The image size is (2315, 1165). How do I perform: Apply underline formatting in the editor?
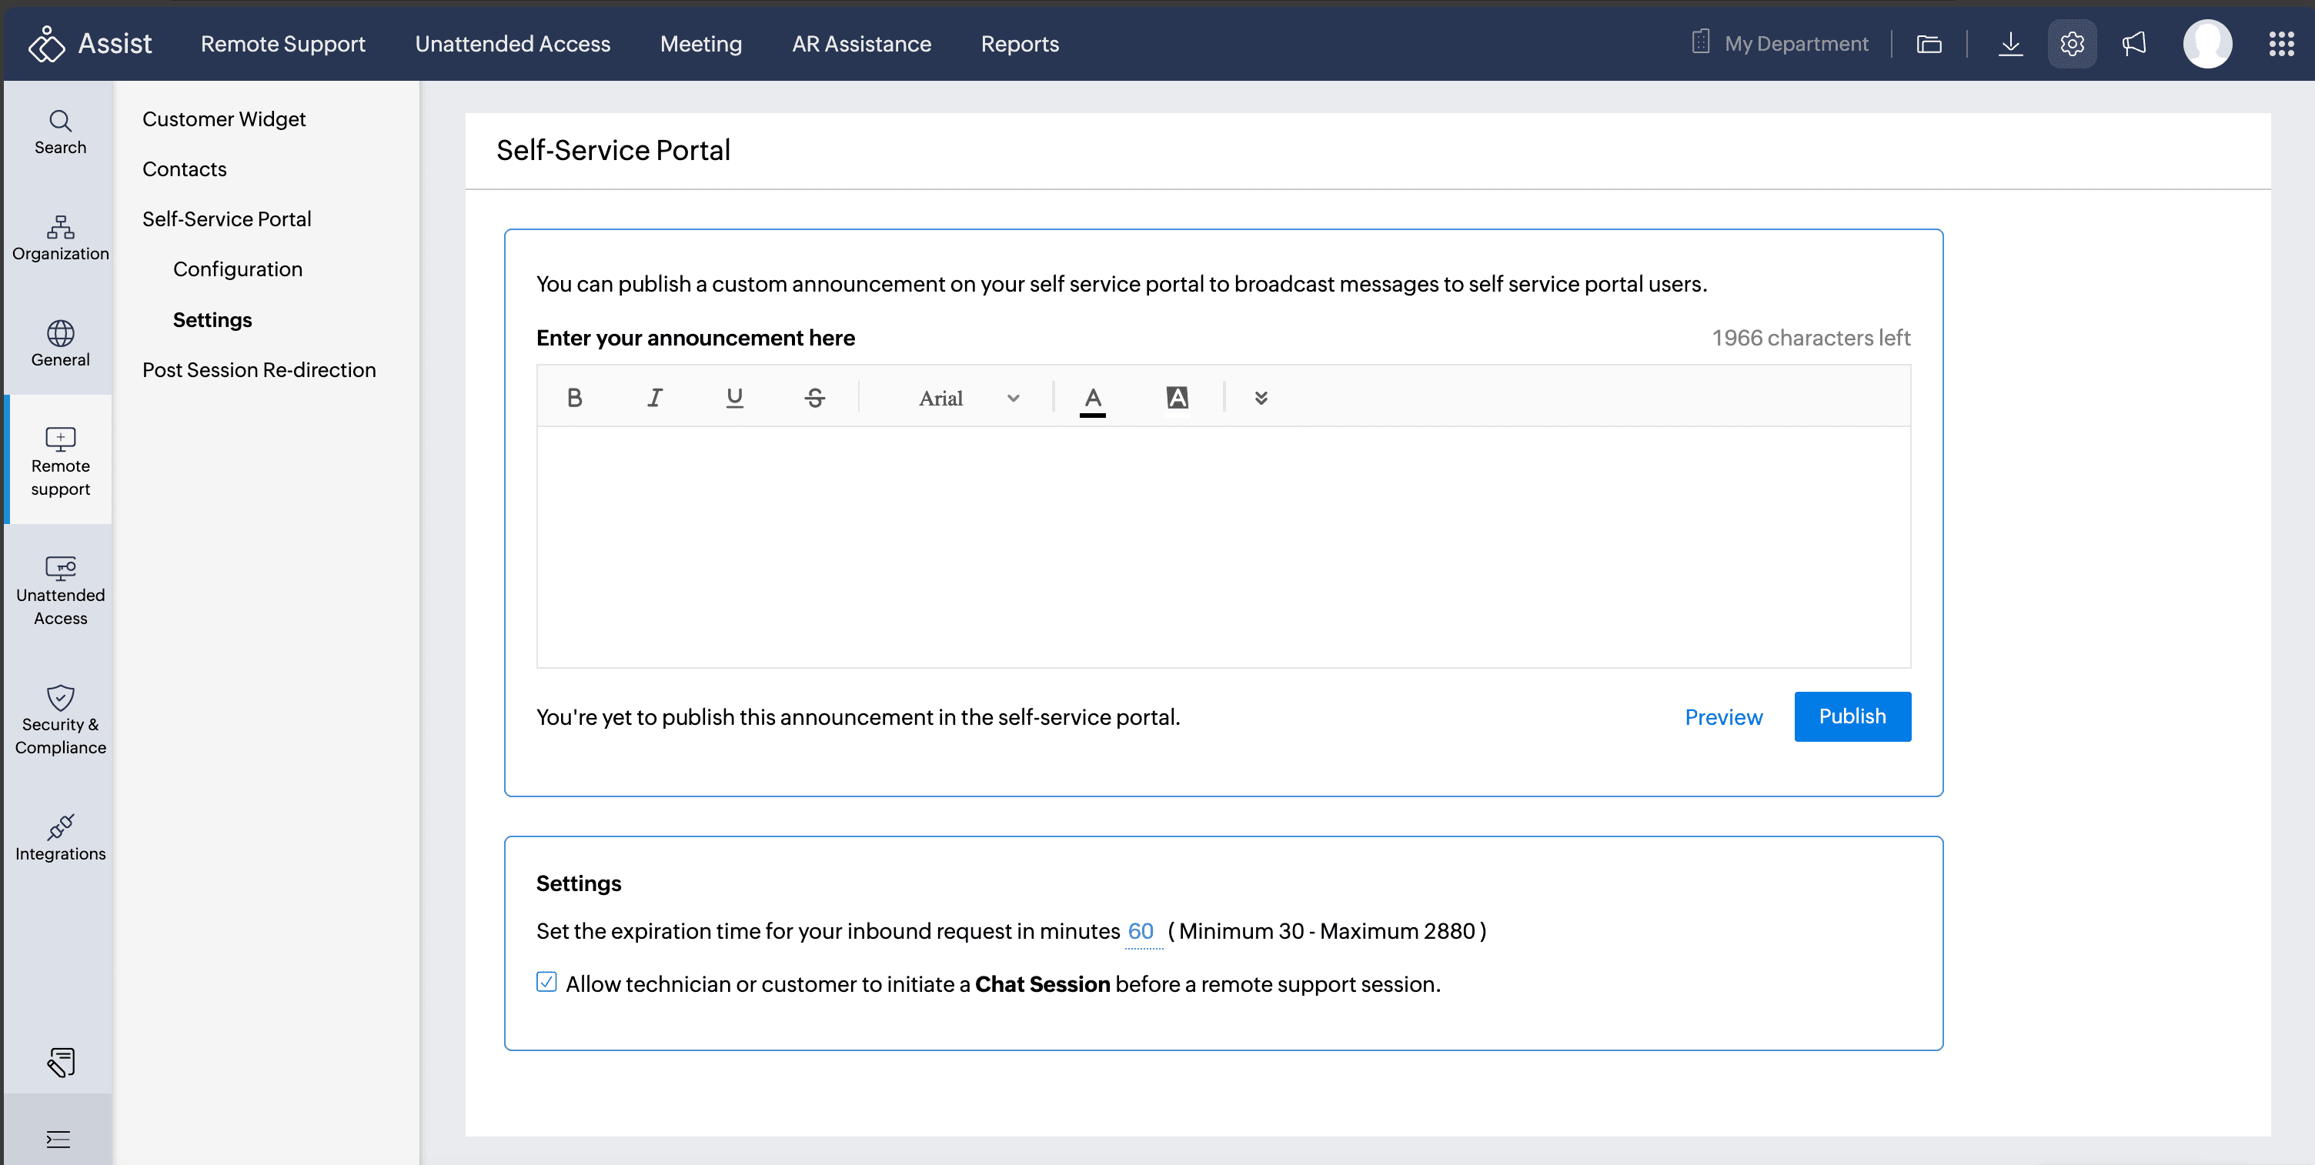(x=734, y=397)
